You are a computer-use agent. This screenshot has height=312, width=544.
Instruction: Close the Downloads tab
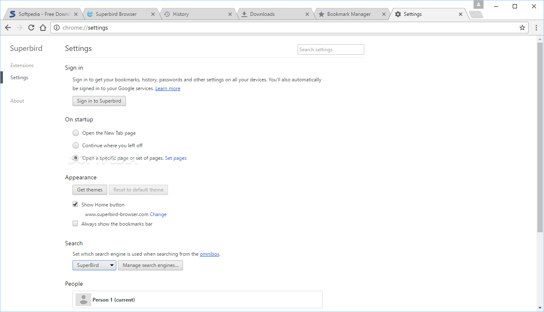point(307,14)
